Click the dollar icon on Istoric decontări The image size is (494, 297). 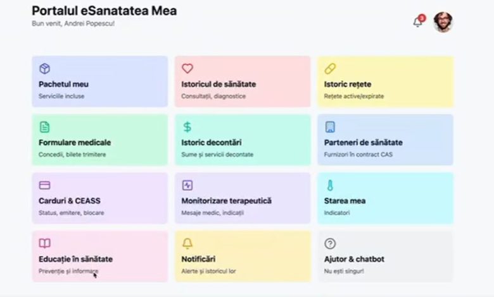(187, 127)
